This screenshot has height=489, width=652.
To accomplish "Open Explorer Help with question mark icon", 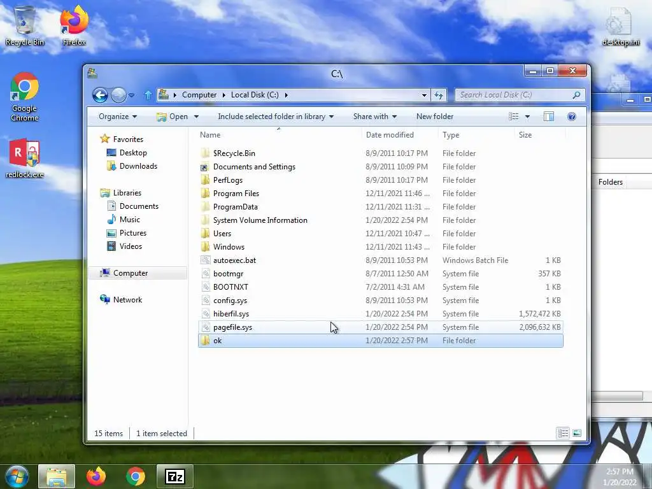I will [x=572, y=117].
